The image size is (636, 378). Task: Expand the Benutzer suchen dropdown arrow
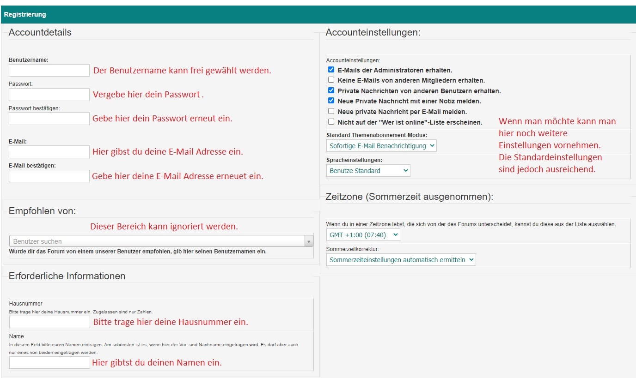(x=309, y=241)
